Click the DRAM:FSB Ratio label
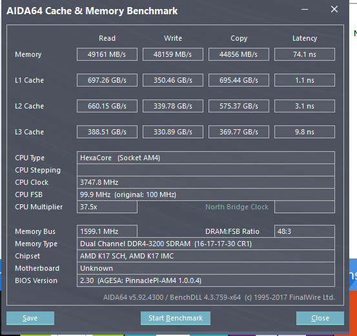357x336 pixels. click(232, 231)
